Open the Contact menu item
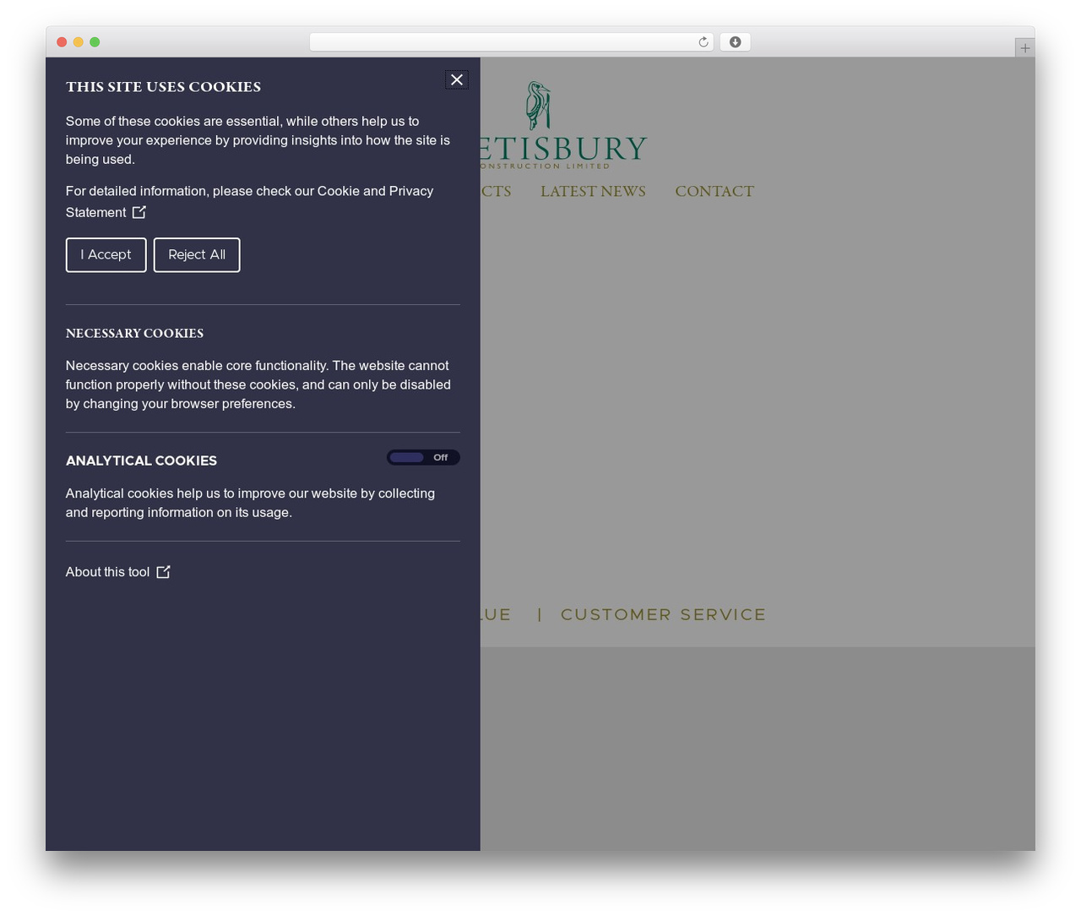Image resolution: width=1081 pixels, height=916 pixels. [714, 191]
